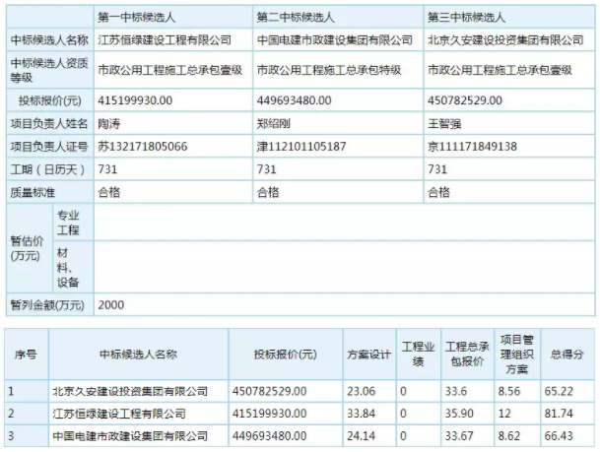Viewport: 600px width, 452px height.
Task: Click design score 23.06
Action: [x=362, y=391]
